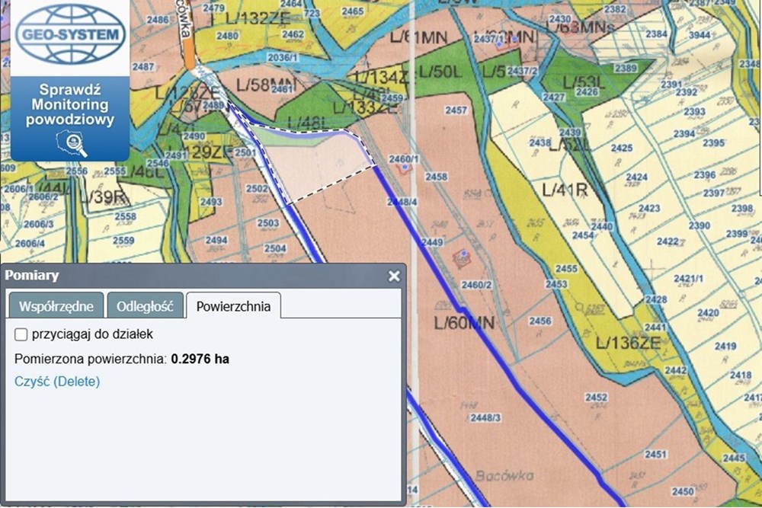Select parcel label 2457 on the map

pyautogui.click(x=456, y=111)
